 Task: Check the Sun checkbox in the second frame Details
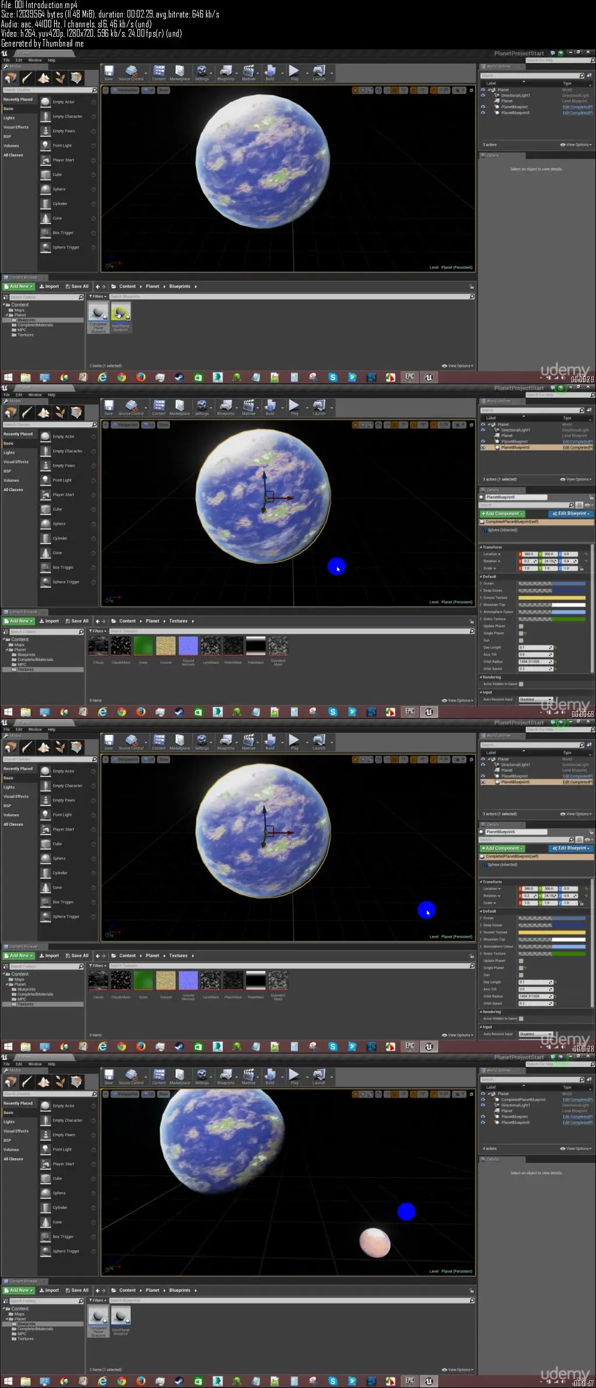[x=521, y=640]
